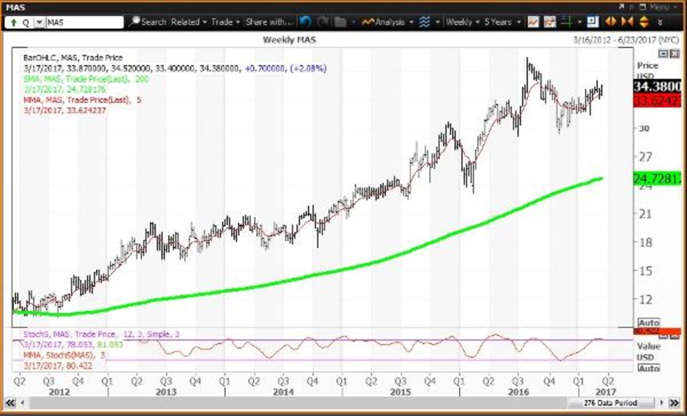Open the Related menu

coord(188,22)
